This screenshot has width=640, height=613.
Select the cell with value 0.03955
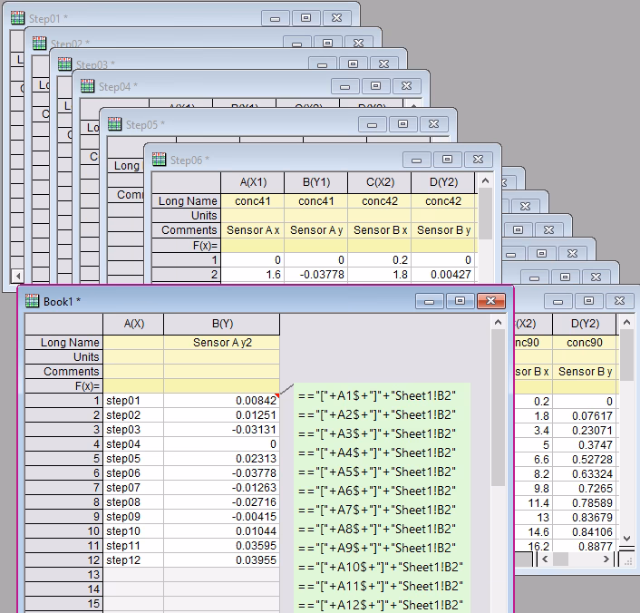[221, 559]
